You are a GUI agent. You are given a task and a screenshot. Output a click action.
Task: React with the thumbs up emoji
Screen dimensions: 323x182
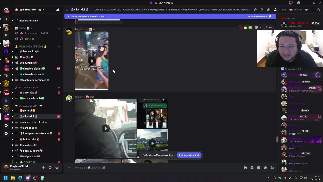pos(245,27)
